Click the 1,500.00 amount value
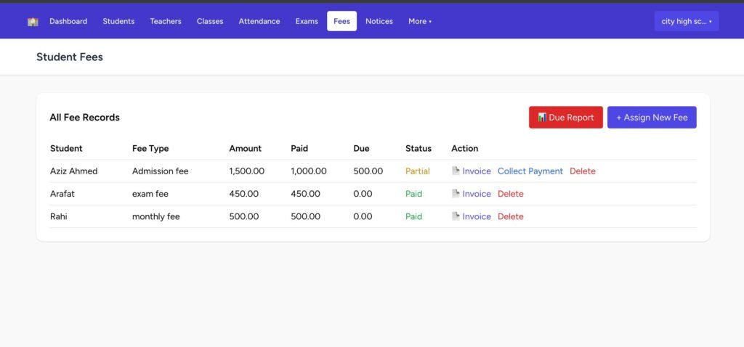 247,171
